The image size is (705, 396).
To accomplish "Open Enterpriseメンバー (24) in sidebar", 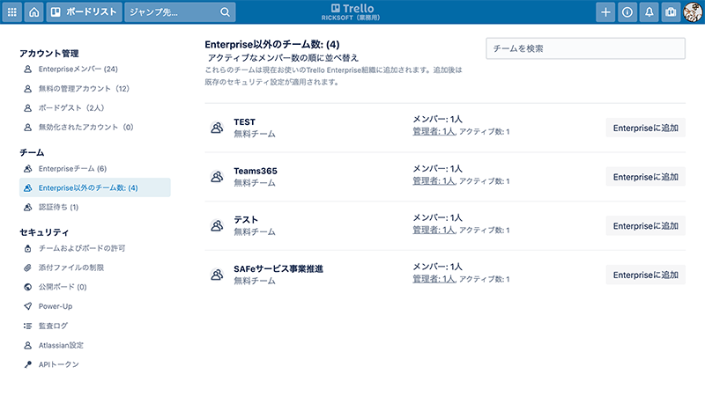I will point(78,70).
